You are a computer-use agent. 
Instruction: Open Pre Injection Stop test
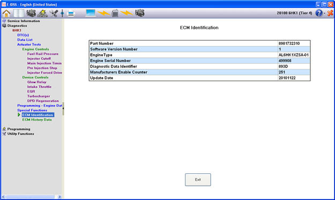42,68
